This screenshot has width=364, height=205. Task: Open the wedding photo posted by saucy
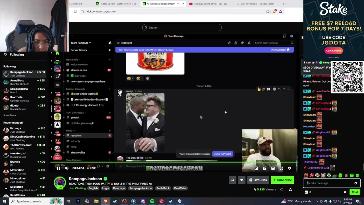(x=145, y=122)
